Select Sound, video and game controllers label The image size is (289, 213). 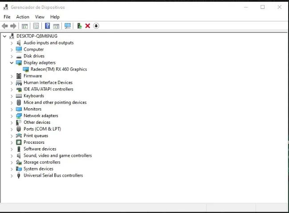57,155
